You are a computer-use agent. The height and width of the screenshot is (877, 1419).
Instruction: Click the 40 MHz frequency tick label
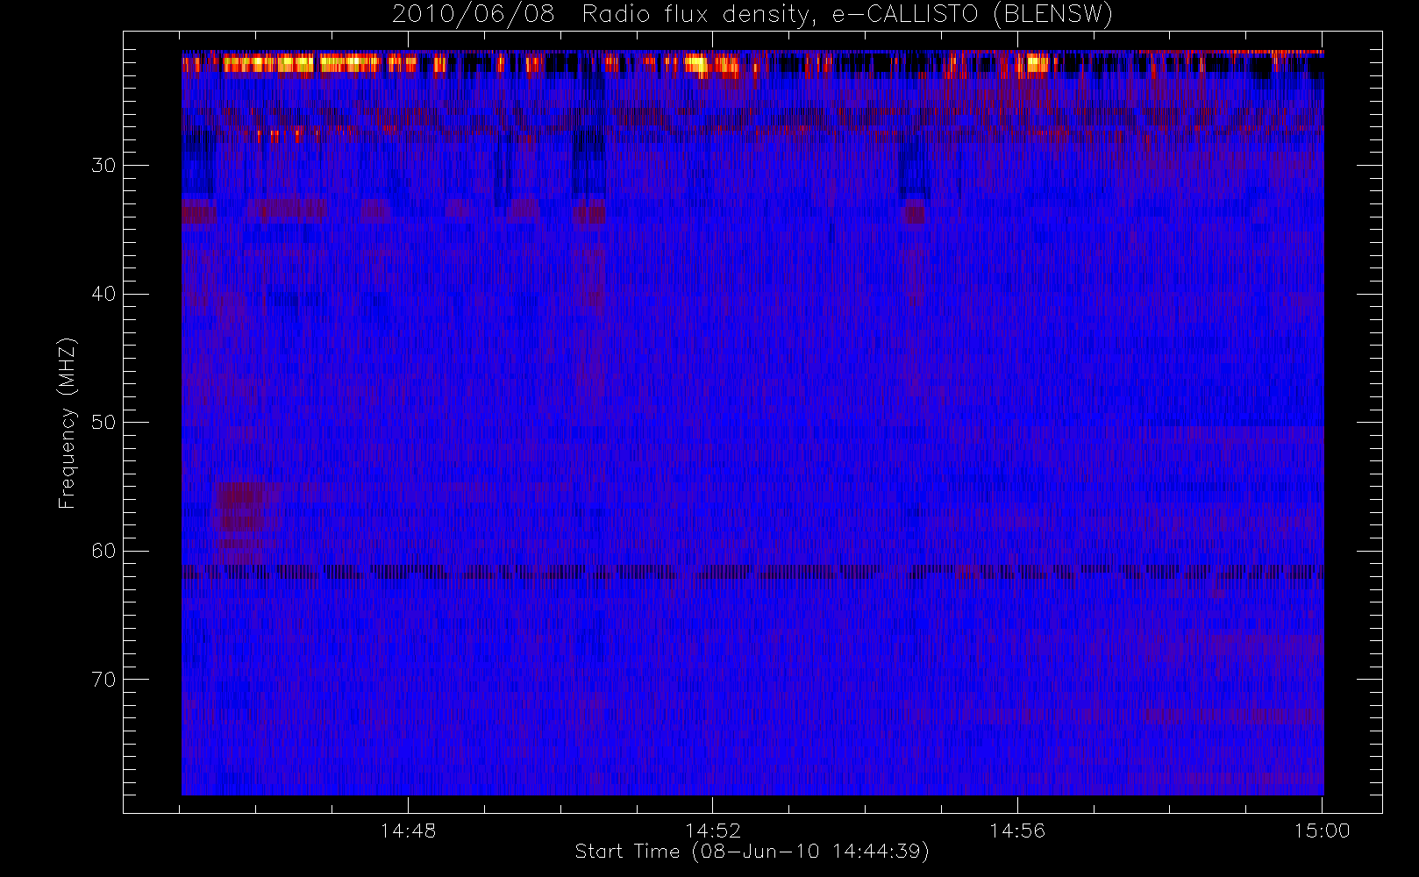point(103,294)
